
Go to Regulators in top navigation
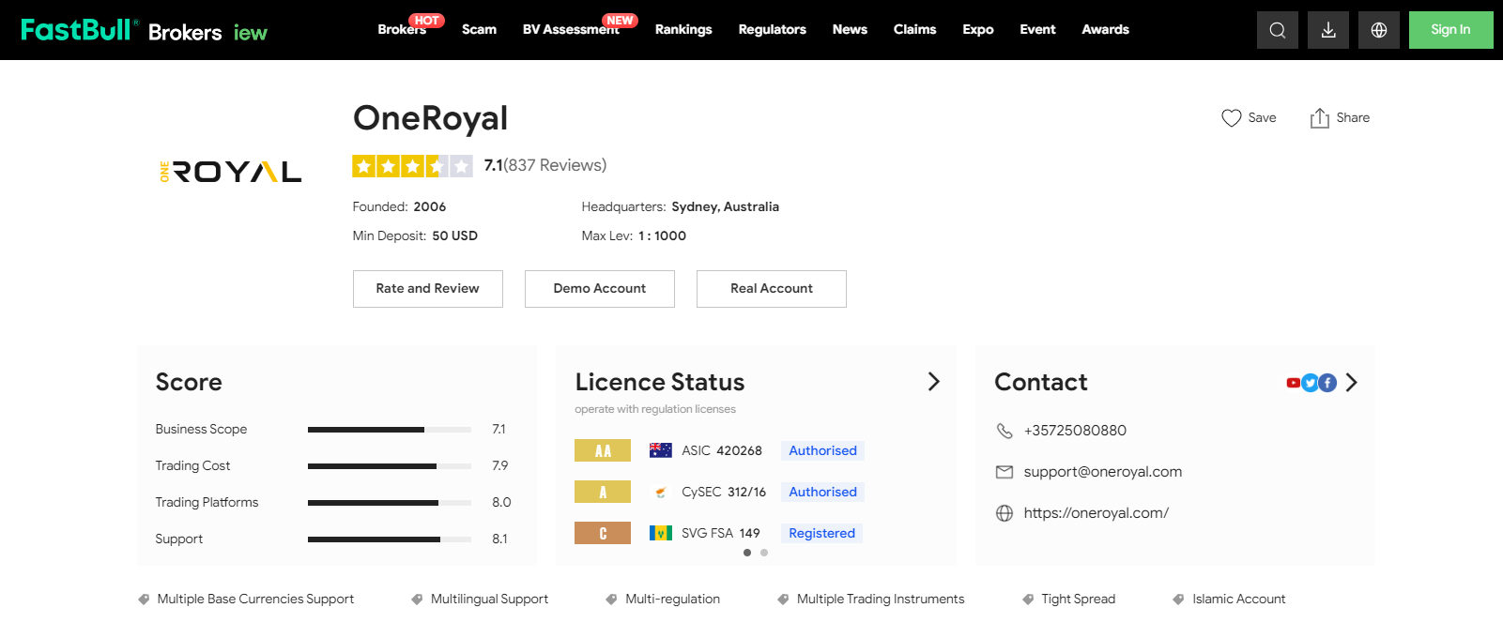tap(772, 30)
